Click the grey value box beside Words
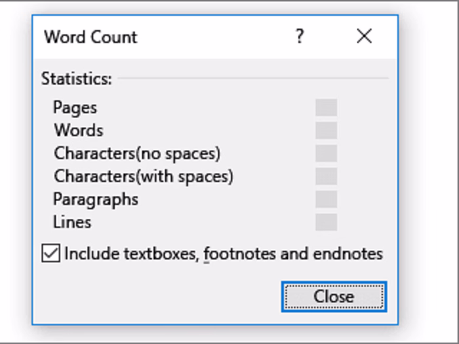 click(x=326, y=130)
